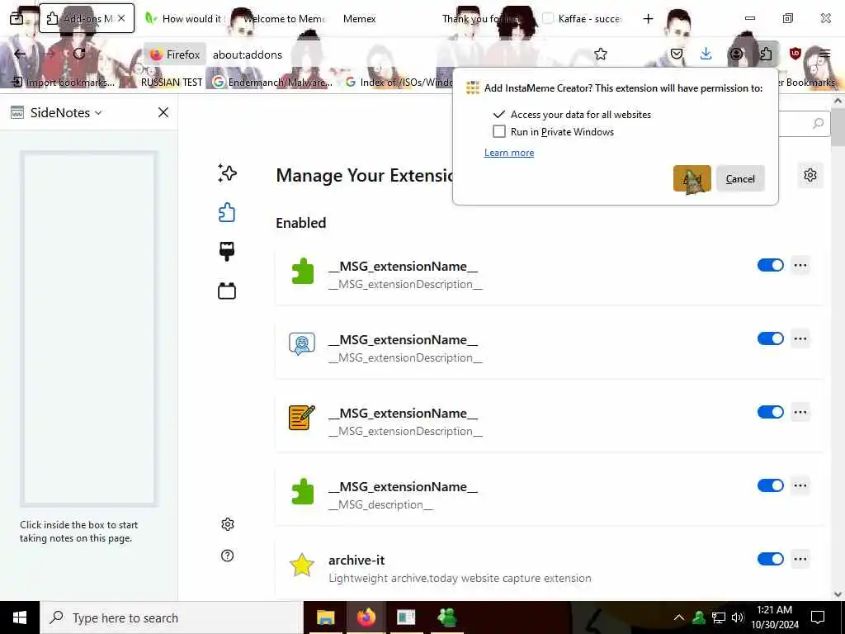This screenshot has width=845, height=634.
Task: Open more options for the emoji chat extension
Action: 800,338
